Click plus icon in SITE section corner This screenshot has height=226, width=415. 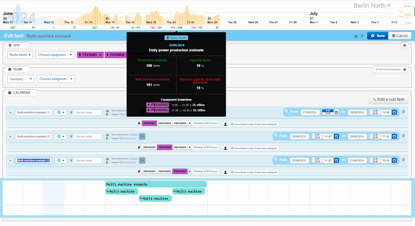coord(405,46)
